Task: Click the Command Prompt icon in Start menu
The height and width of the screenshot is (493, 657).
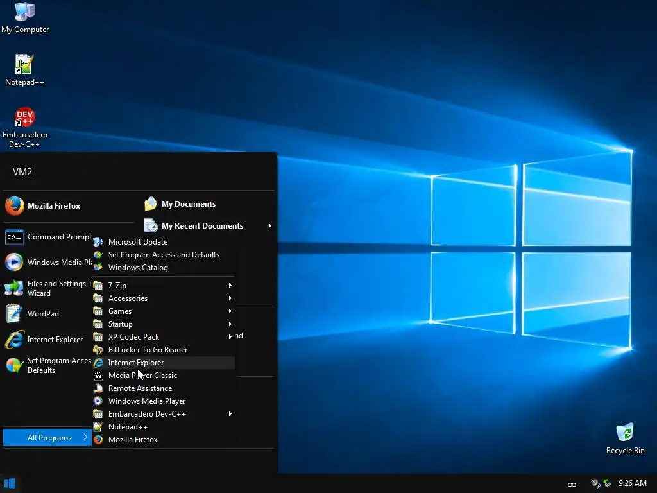Action: point(14,237)
